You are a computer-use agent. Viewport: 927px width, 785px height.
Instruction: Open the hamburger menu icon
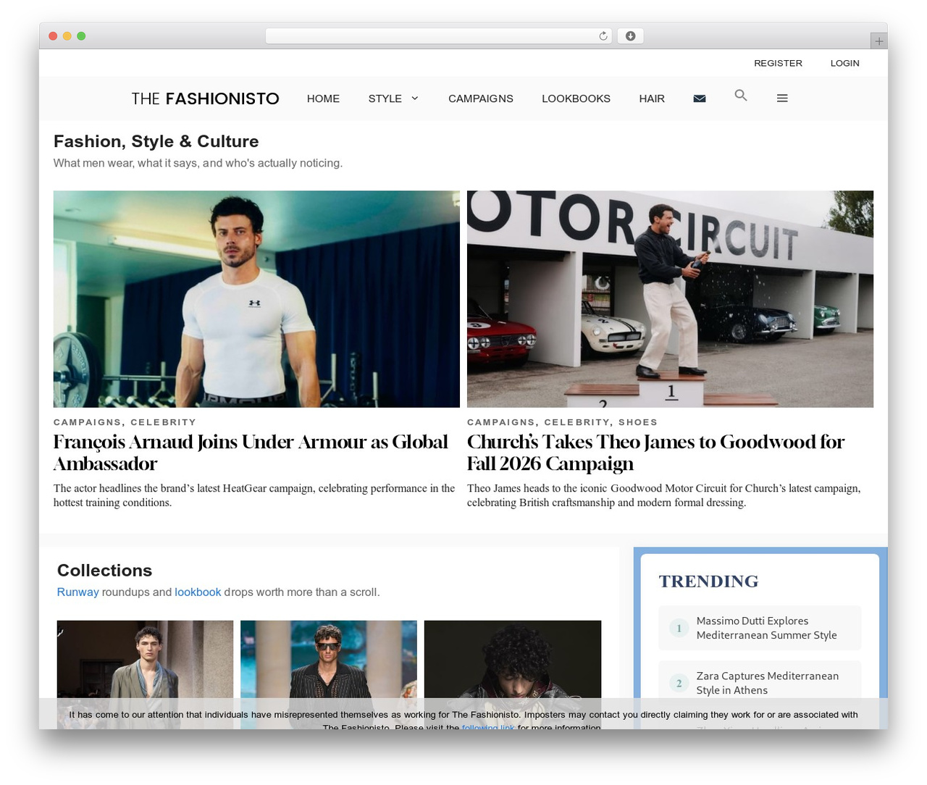pos(782,98)
